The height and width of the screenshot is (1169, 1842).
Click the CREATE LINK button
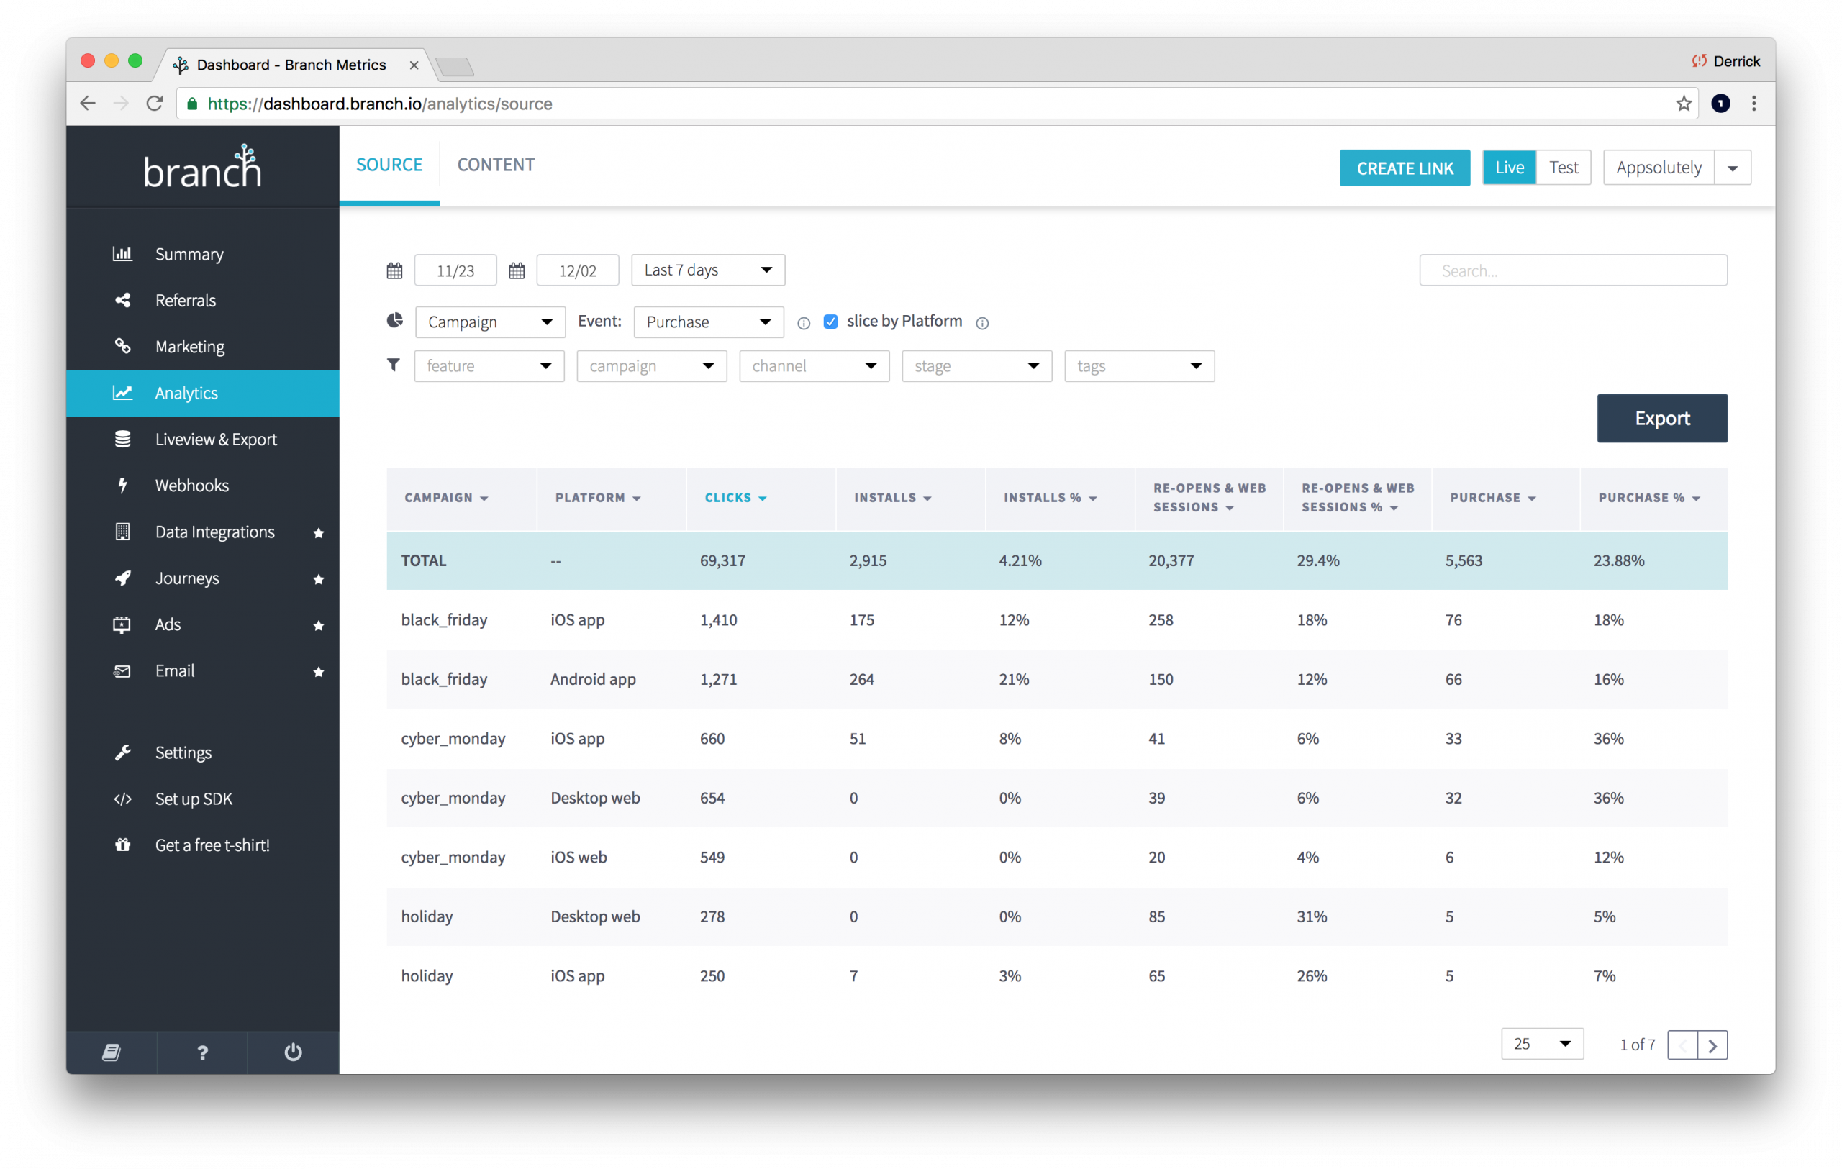pyautogui.click(x=1404, y=168)
